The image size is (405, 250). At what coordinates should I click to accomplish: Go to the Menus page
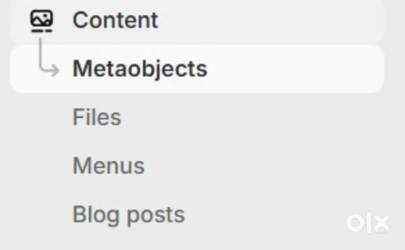(109, 166)
